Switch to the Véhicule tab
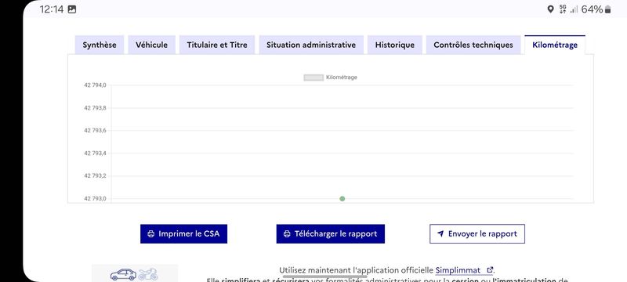Screen dimensions: 627x282 pyautogui.click(x=151, y=45)
